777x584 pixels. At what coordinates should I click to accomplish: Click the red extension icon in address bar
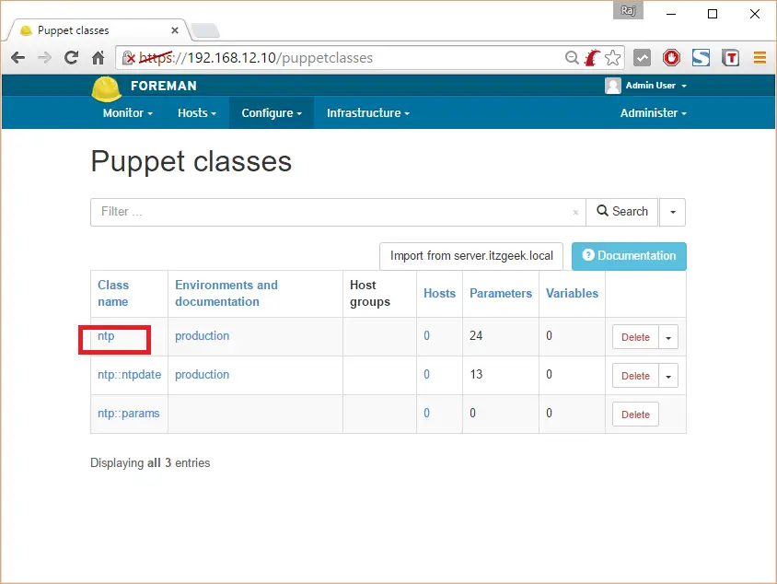tap(592, 58)
